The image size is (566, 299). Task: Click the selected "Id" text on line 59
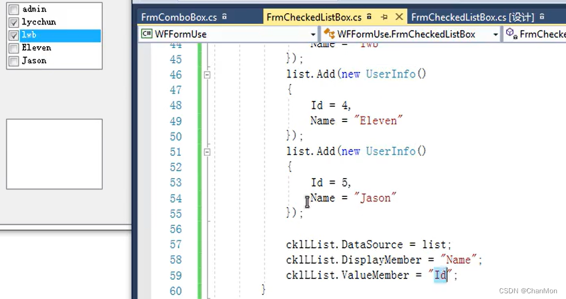[440, 275]
